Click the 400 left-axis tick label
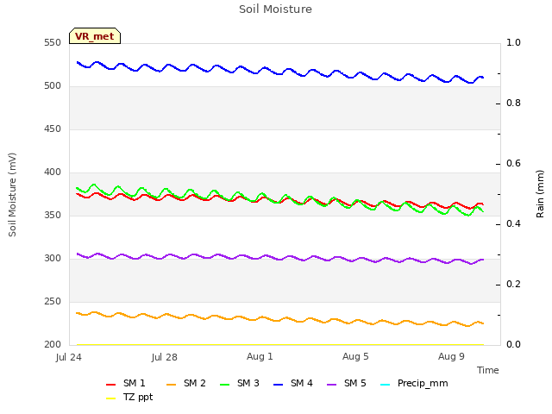 click(53, 172)
